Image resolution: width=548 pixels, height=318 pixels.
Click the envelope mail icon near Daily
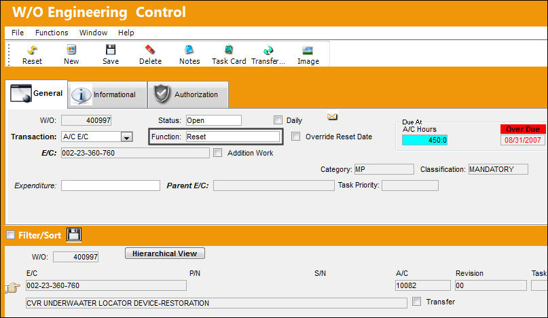pos(332,116)
